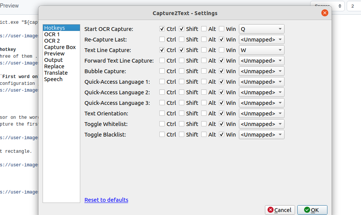The height and width of the screenshot is (215, 361).
Task: Enable Alt for Start OCR Capture
Action: pos(204,29)
